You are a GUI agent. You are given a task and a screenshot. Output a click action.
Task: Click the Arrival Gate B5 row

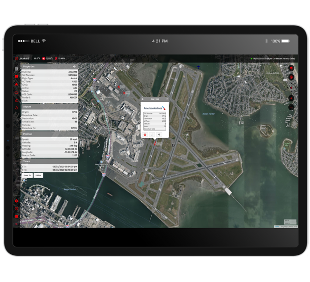click(x=50, y=122)
